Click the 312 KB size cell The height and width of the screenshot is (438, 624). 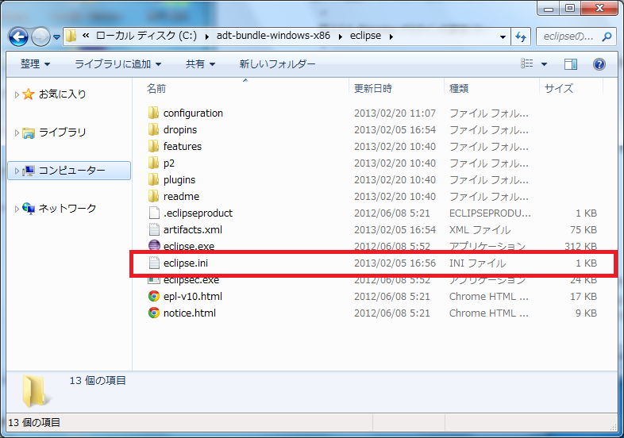(580, 246)
